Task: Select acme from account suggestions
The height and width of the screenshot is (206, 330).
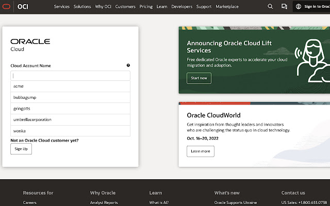Action: (70, 86)
